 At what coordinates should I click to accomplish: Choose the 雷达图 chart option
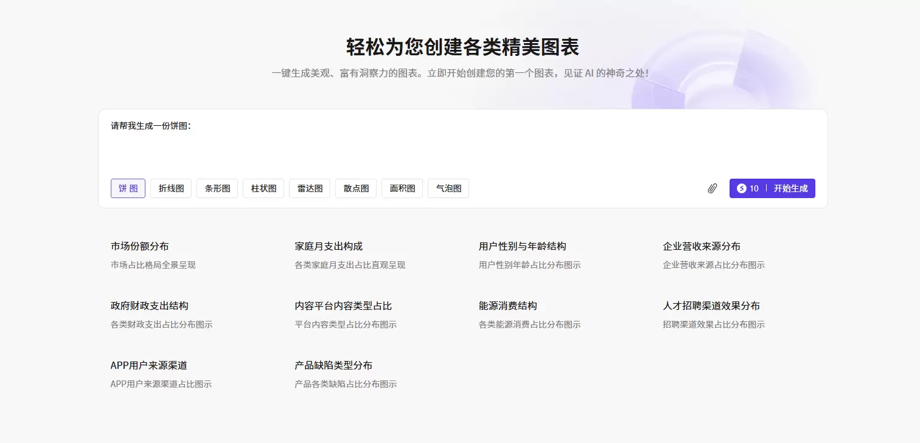coord(310,188)
